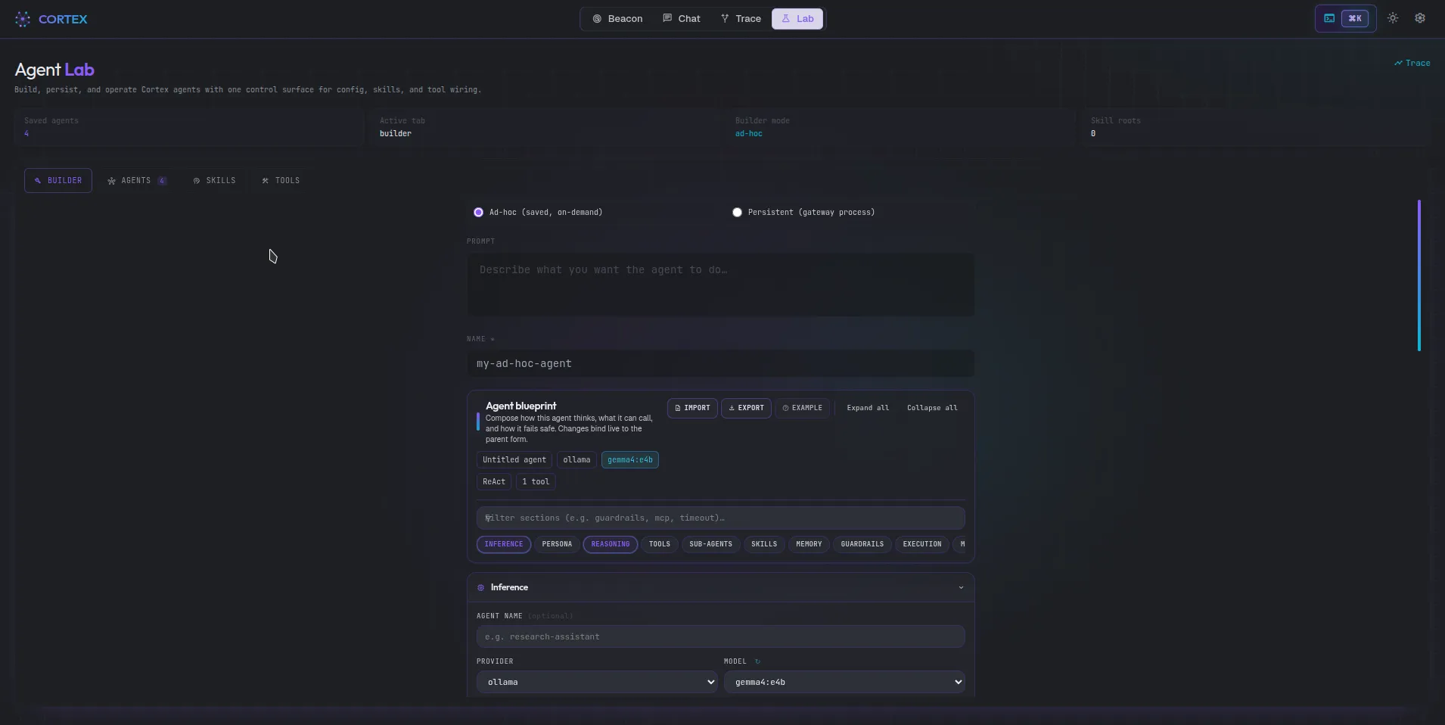Screen dimensions: 1445x725
Task: Click the page scrollbar on right edge
Action: click(1419, 275)
